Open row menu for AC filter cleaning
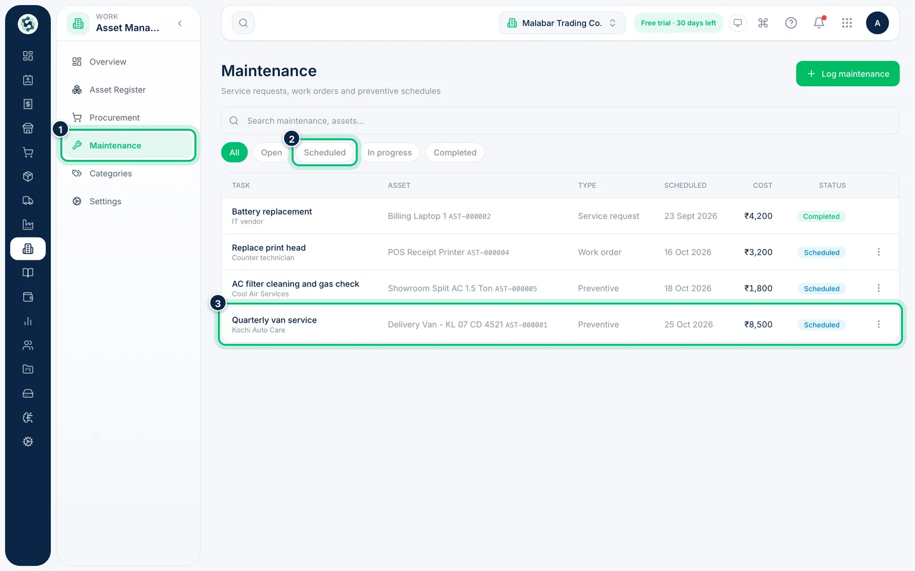Image resolution: width=915 pixels, height=571 pixels. pyautogui.click(x=878, y=288)
